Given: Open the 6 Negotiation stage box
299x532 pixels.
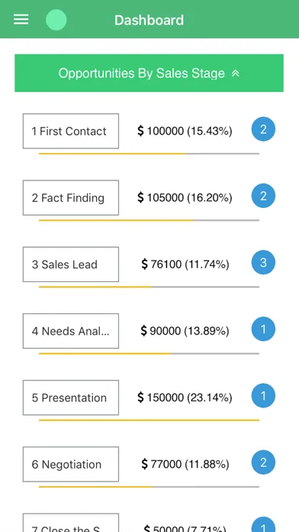Looking at the screenshot, I should [71, 464].
